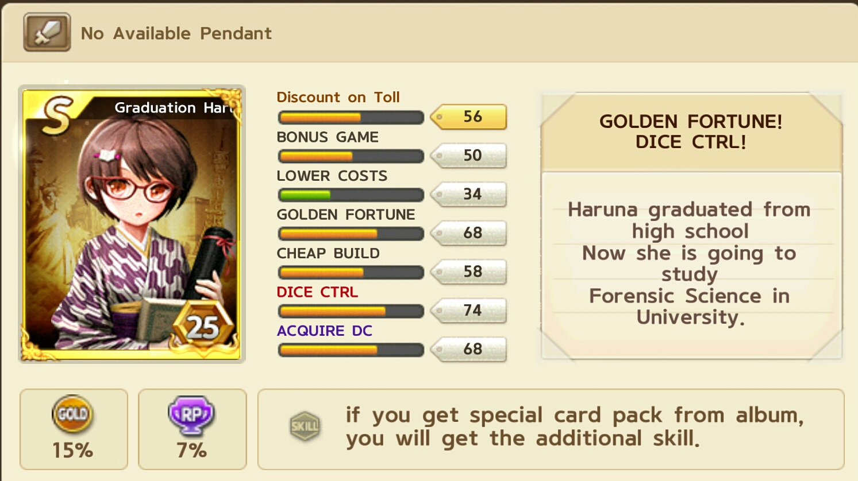
Task: Click the Haruna graduation description text
Action: pos(690,263)
